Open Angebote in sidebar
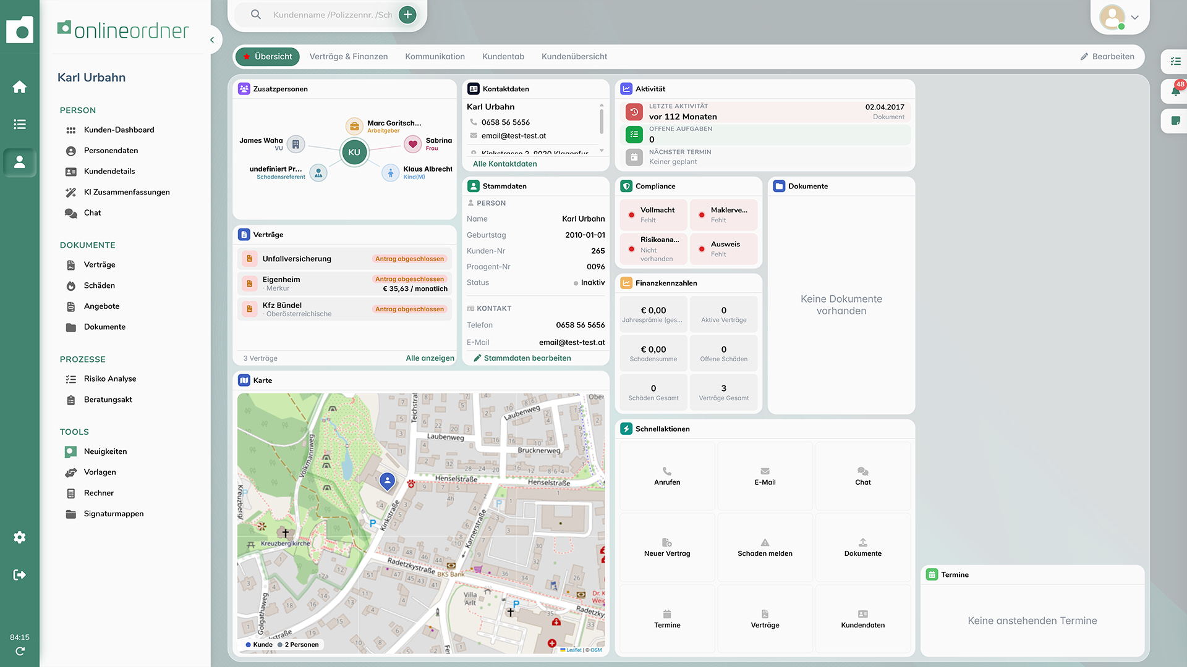Viewport: 1187px width, 667px height. [x=101, y=306]
